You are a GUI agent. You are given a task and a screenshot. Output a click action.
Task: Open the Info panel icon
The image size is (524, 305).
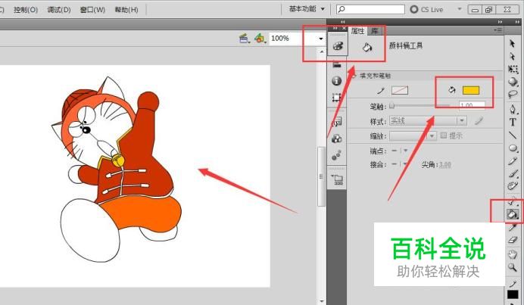click(337, 81)
